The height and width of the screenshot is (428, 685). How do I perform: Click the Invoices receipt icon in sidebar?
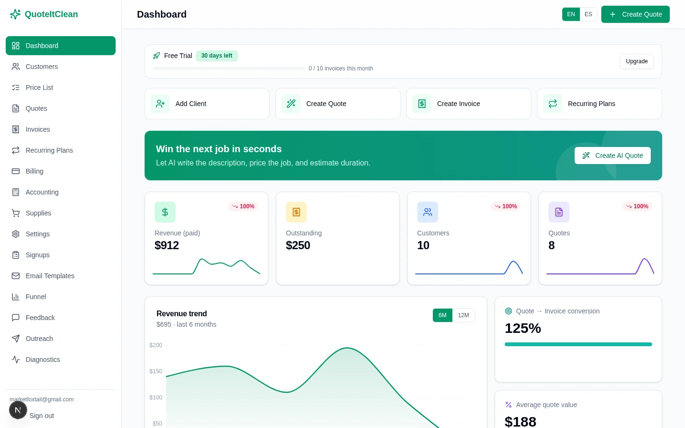[x=16, y=129]
